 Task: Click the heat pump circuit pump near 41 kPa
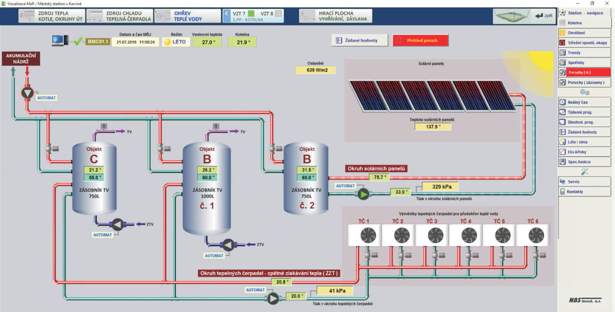pyautogui.click(x=273, y=299)
